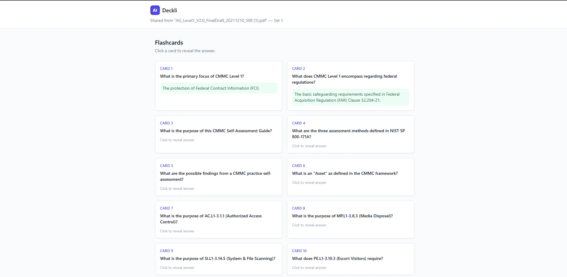This screenshot has width=567, height=277.
Task: Click question about CMMC Self-Assessment Guide purpose
Action: click(x=216, y=131)
